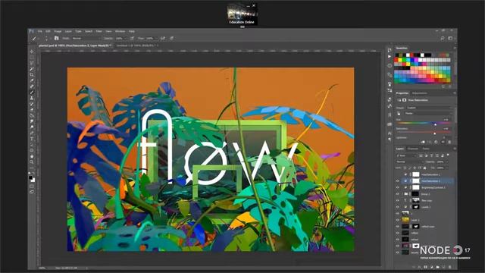
Task: Open the Search icon in options bar
Action: click(x=443, y=39)
